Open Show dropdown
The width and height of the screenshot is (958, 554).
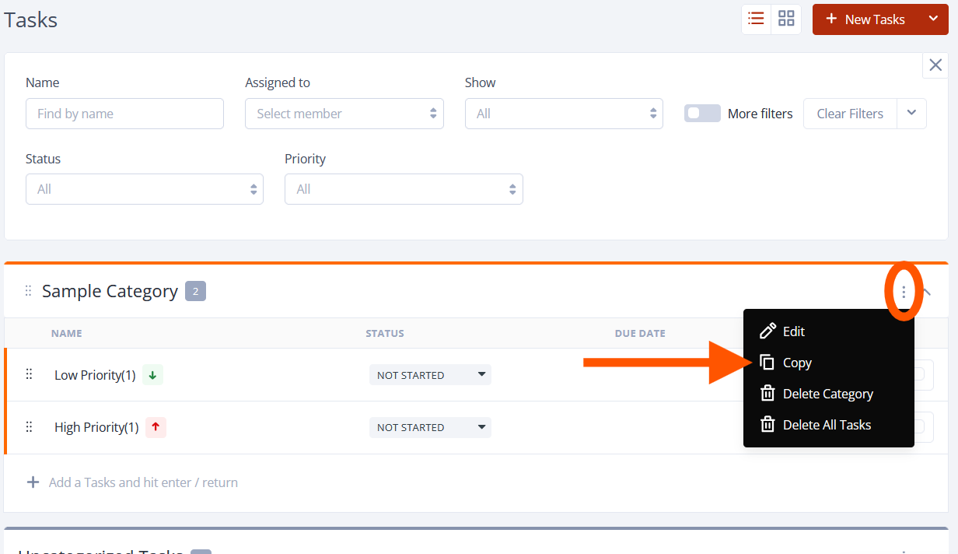pyautogui.click(x=564, y=114)
